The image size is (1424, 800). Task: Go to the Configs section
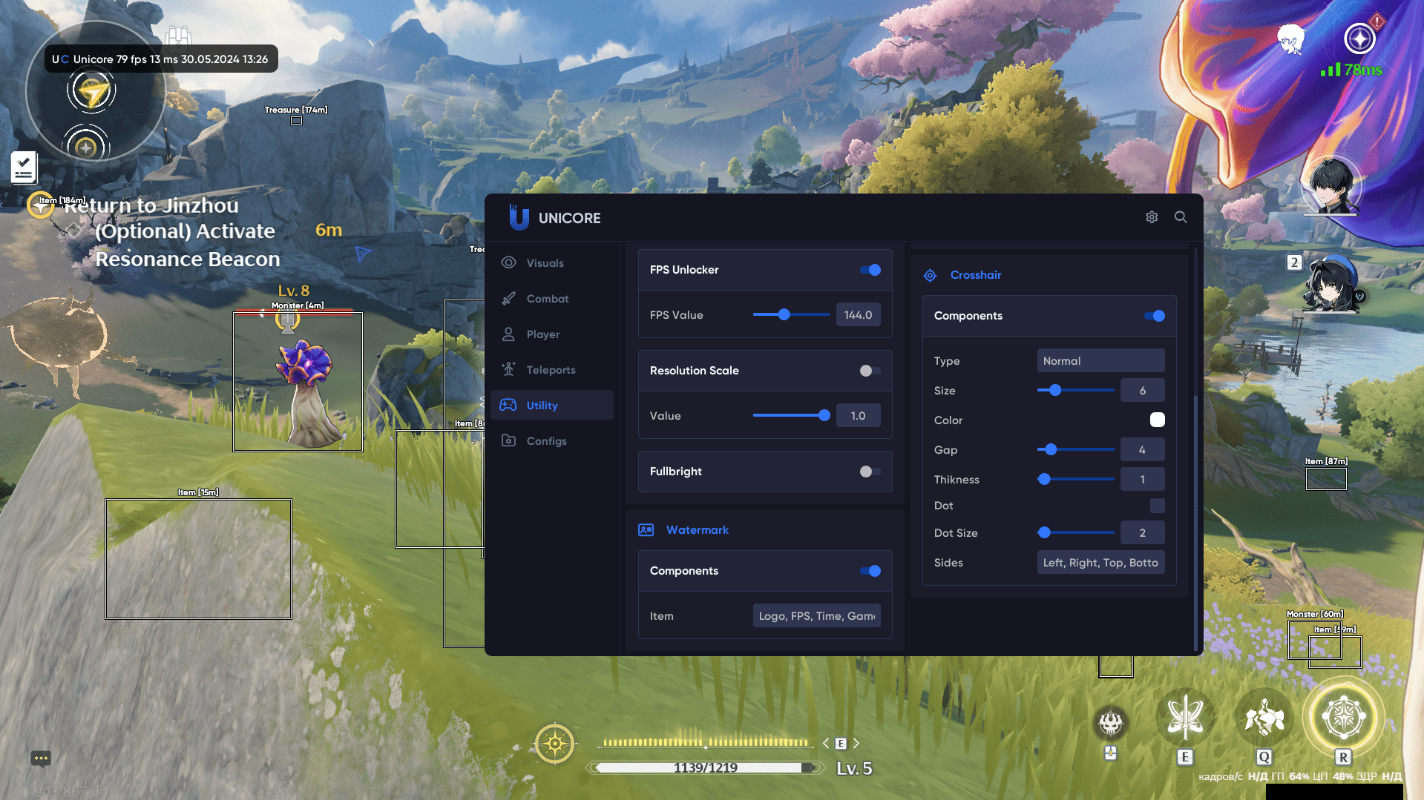coord(546,441)
